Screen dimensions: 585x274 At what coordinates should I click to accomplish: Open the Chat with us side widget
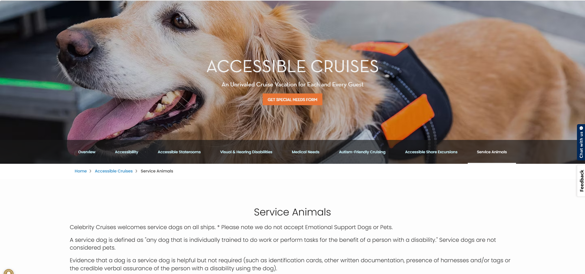[x=581, y=142]
